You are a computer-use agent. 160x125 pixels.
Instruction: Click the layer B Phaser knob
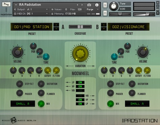[110, 93]
